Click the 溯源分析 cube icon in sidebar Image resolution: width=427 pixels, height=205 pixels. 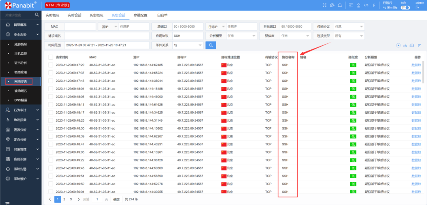(x=8, y=130)
